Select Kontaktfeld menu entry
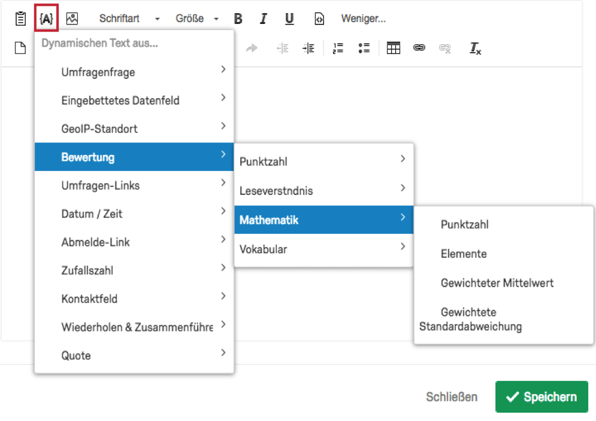 134,299
